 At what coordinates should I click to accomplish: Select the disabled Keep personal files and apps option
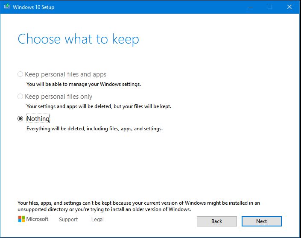pyautogui.click(x=20, y=74)
